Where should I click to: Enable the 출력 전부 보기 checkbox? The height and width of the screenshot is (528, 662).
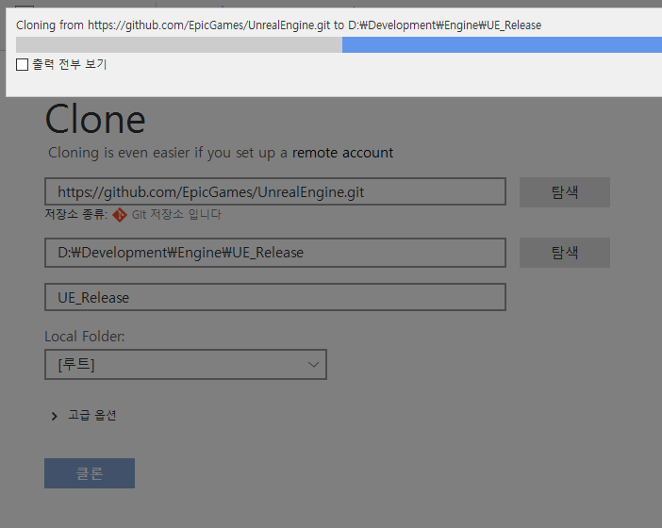tap(22, 64)
